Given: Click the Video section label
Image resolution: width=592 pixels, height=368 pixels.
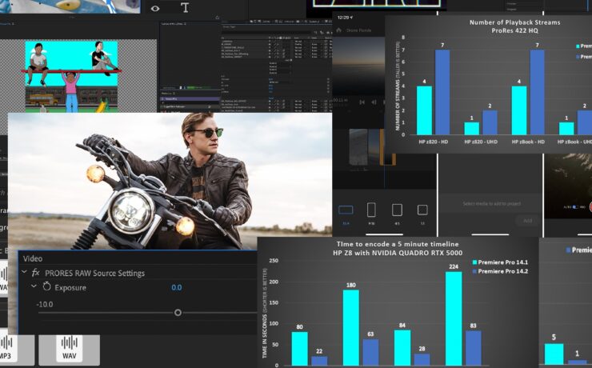Looking at the screenshot, I should 33,258.
